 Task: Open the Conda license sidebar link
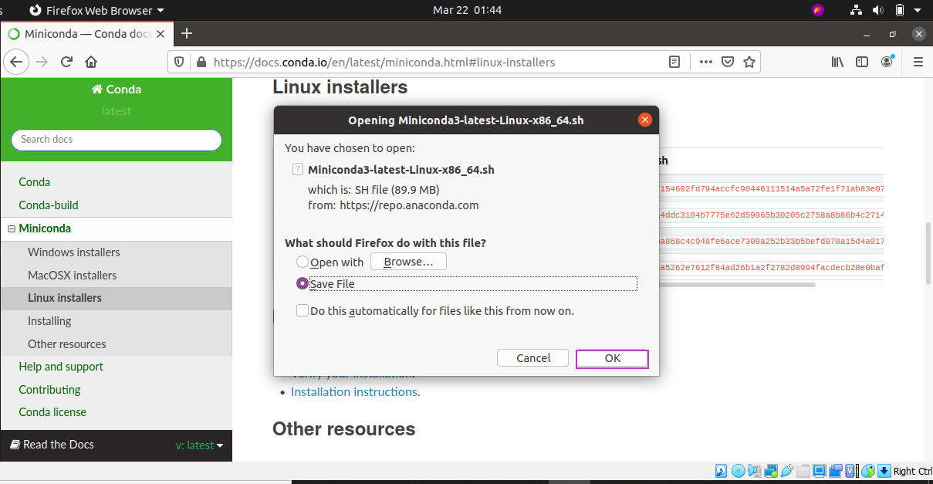[x=52, y=412]
